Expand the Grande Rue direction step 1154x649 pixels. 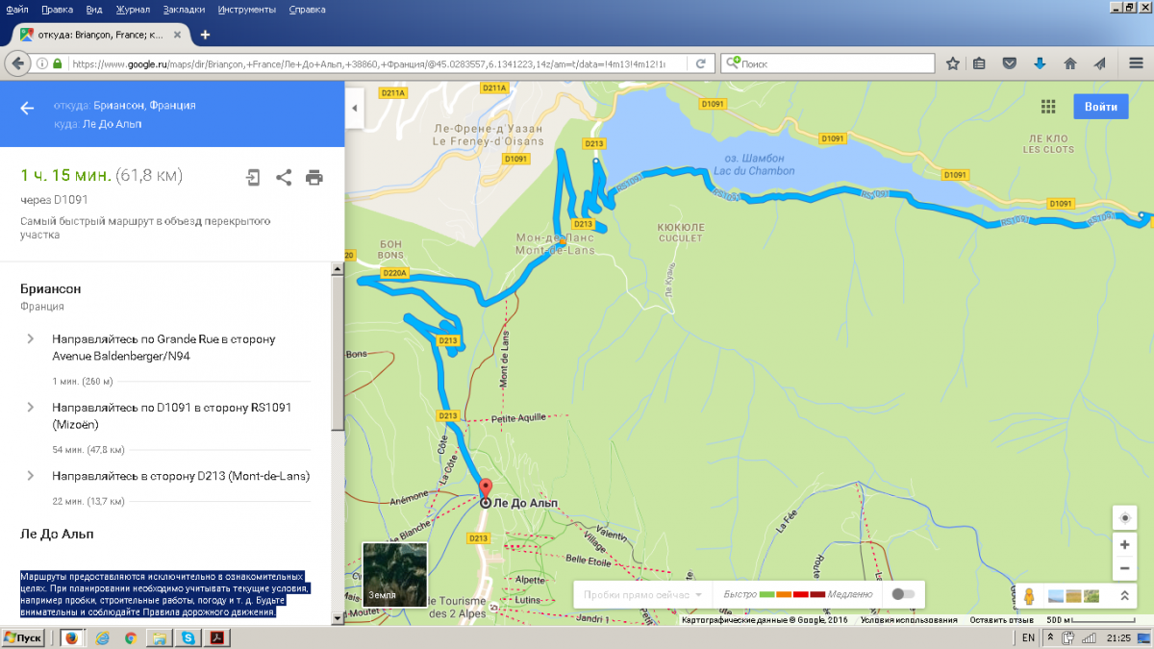[x=31, y=338]
